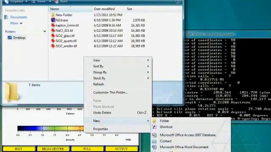The width and height of the screenshot is (271, 152).
Task: Select the fit2d.exe program icon
Action: coord(53,20)
